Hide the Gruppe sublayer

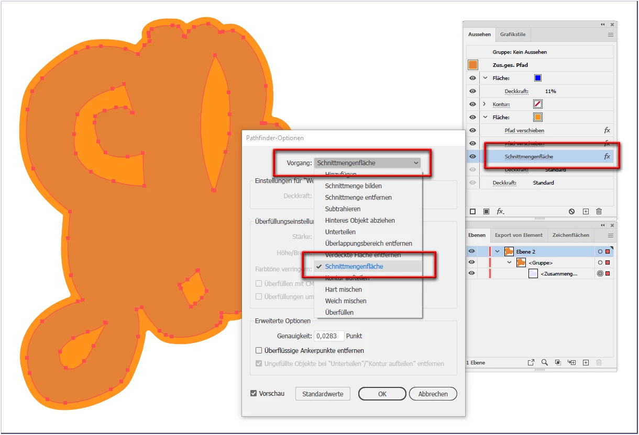coord(471,262)
